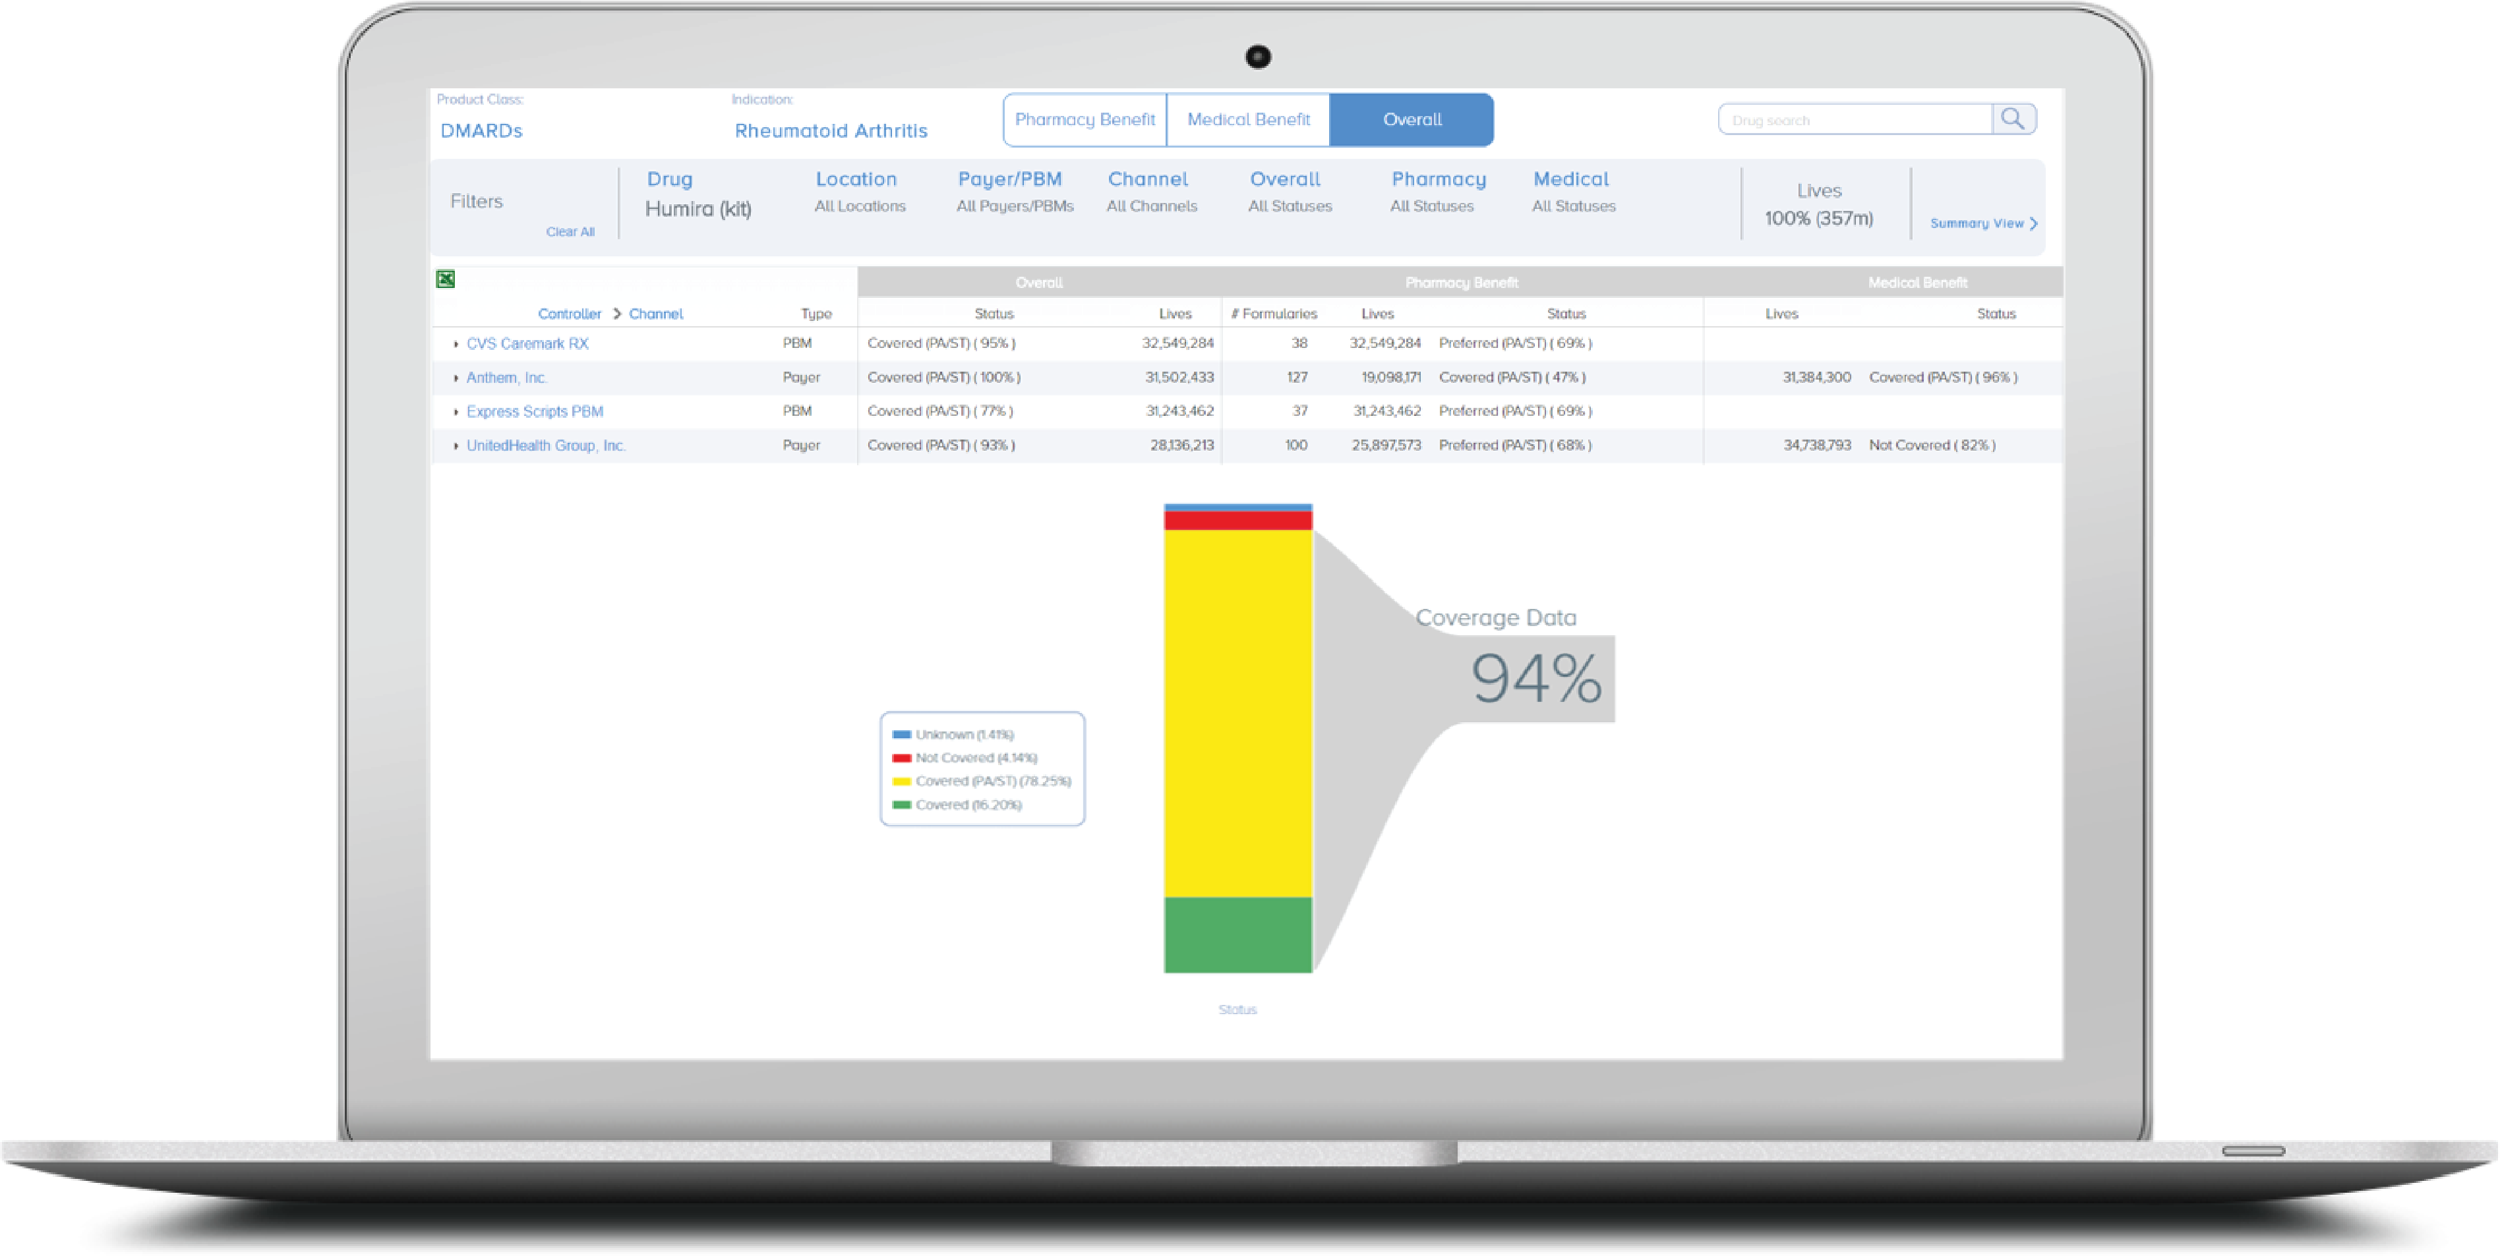This screenshot has width=2500, height=1256.
Task: Switch to the Pharmacy Benefit tab
Action: 1084,119
